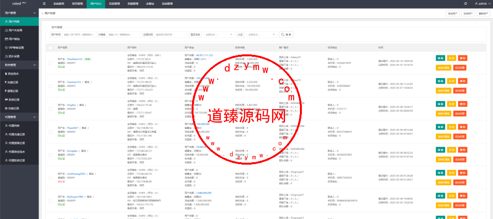Open 兑换记录 in the sidebar

coord(19,108)
